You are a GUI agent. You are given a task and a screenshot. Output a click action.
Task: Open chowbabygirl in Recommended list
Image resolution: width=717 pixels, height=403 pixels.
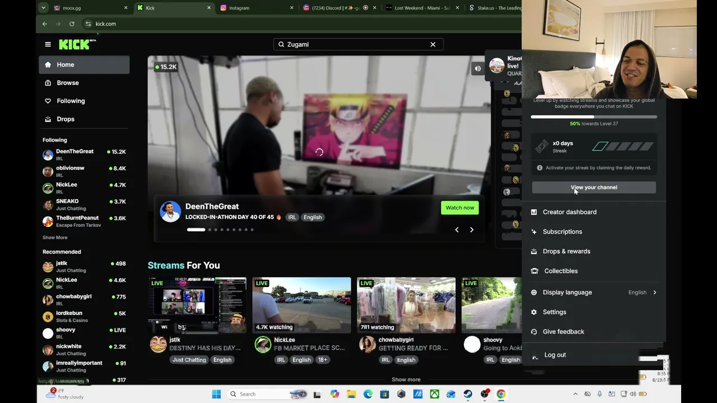pyautogui.click(x=84, y=299)
